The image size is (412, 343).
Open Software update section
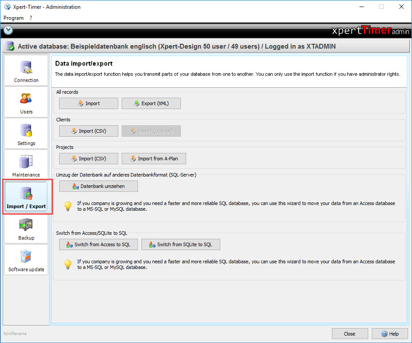click(26, 259)
